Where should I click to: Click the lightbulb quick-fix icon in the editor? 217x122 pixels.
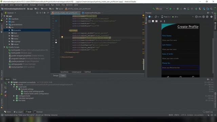coord(62,37)
